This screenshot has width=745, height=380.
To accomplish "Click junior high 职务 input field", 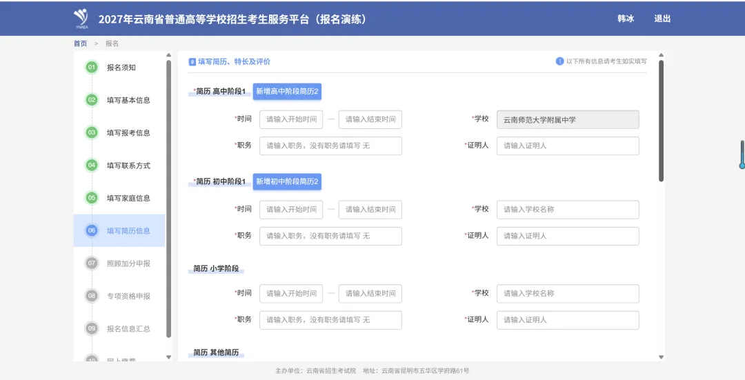I will [x=330, y=236].
